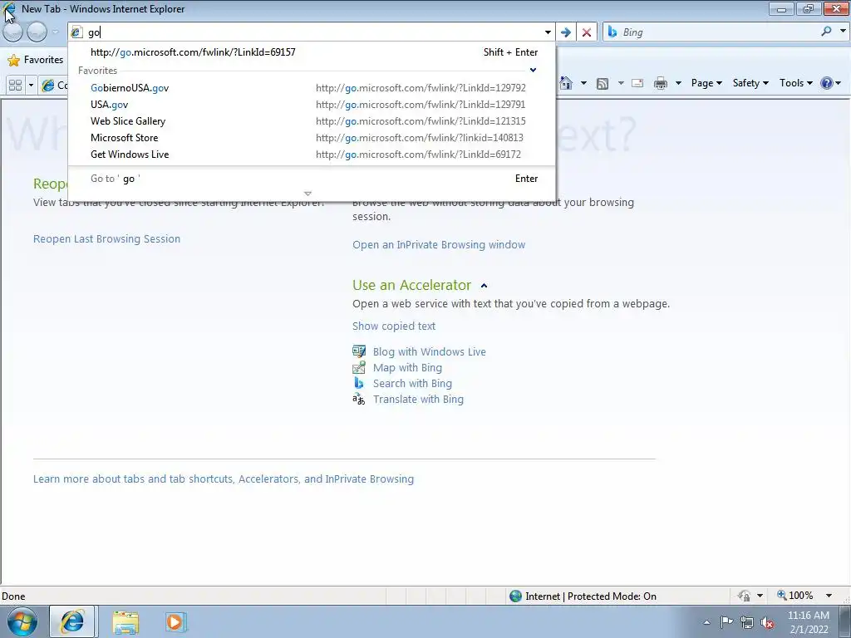
Task: Open the Quick Tabs dropdown arrow
Action: tap(31, 85)
